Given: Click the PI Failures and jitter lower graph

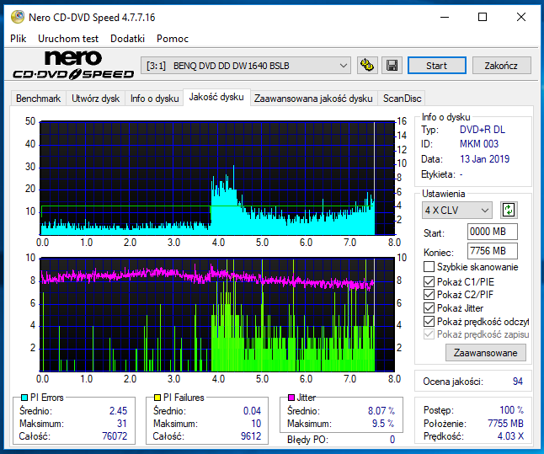Looking at the screenshot, I should [217, 314].
